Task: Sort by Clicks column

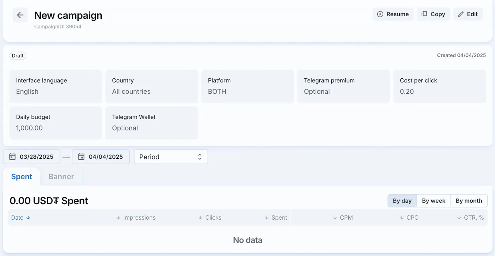Action: point(210,218)
